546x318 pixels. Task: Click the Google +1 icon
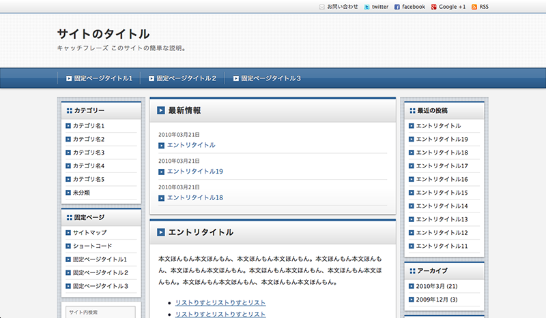434,7
